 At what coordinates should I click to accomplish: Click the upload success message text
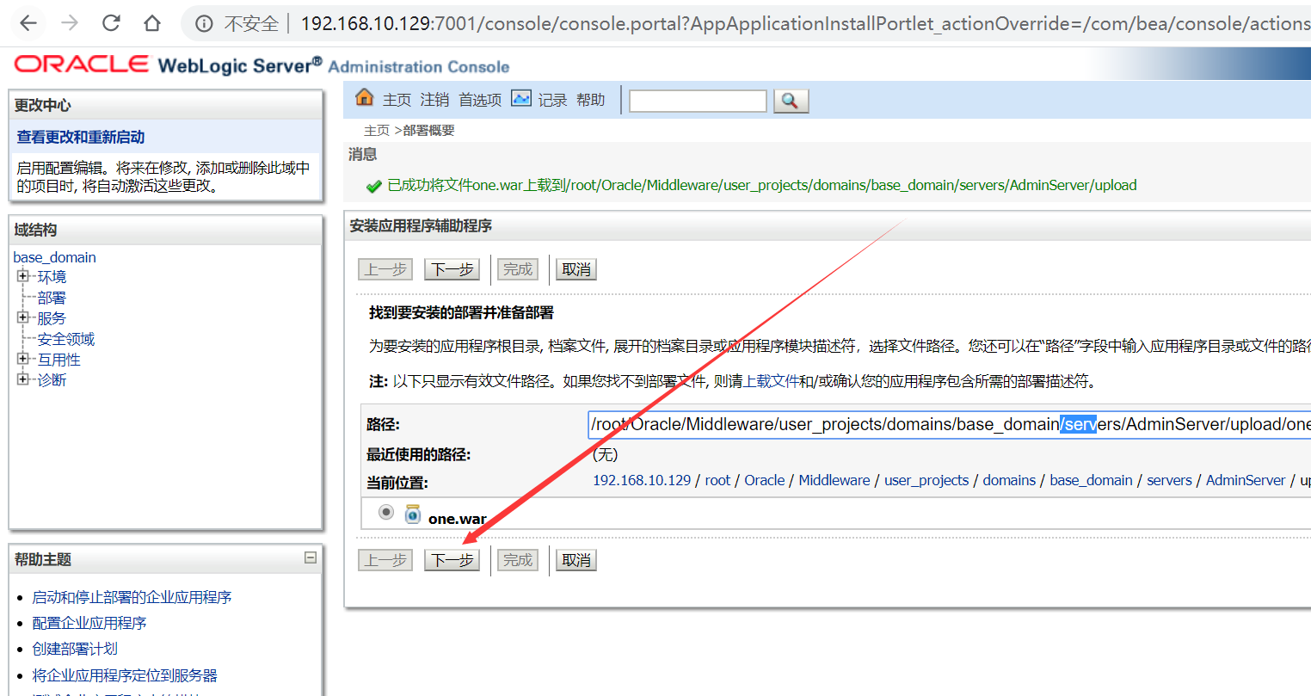(762, 185)
